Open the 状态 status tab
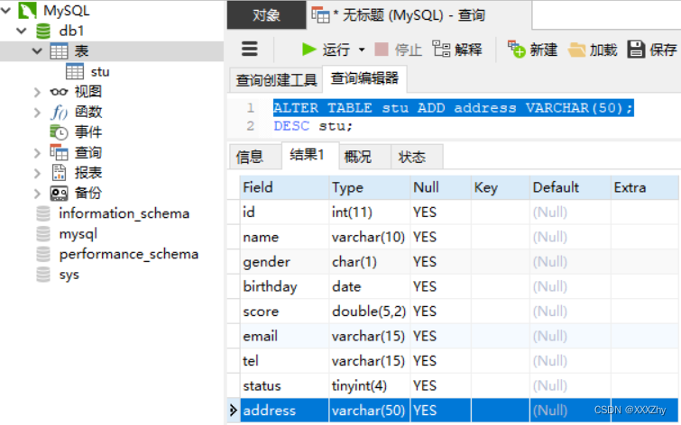 (417, 157)
